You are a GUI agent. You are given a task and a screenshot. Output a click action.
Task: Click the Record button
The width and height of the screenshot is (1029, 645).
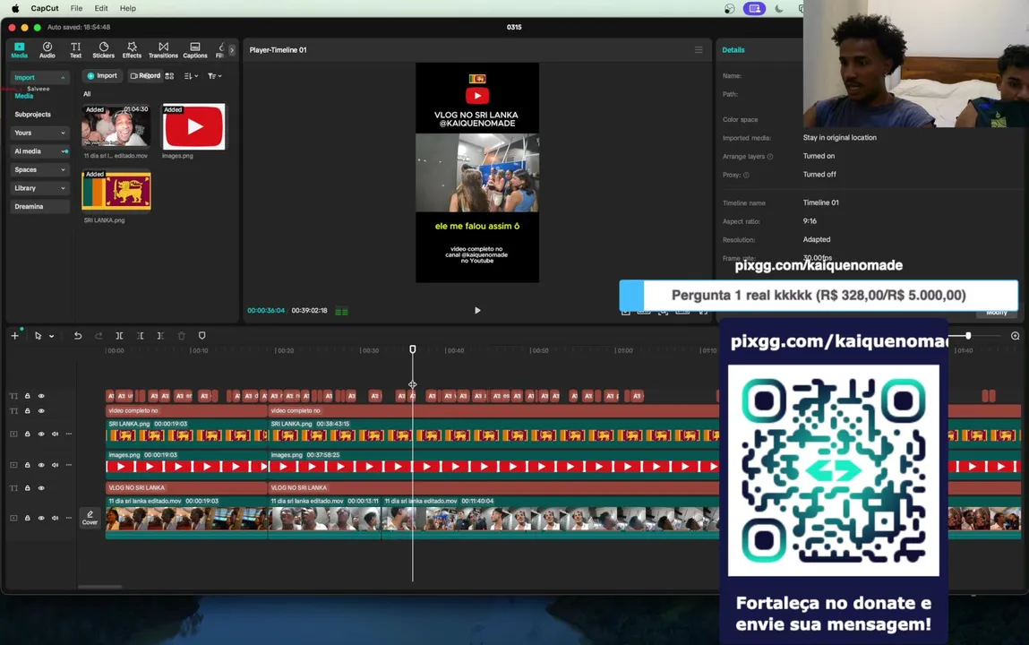click(x=145, y=76)
